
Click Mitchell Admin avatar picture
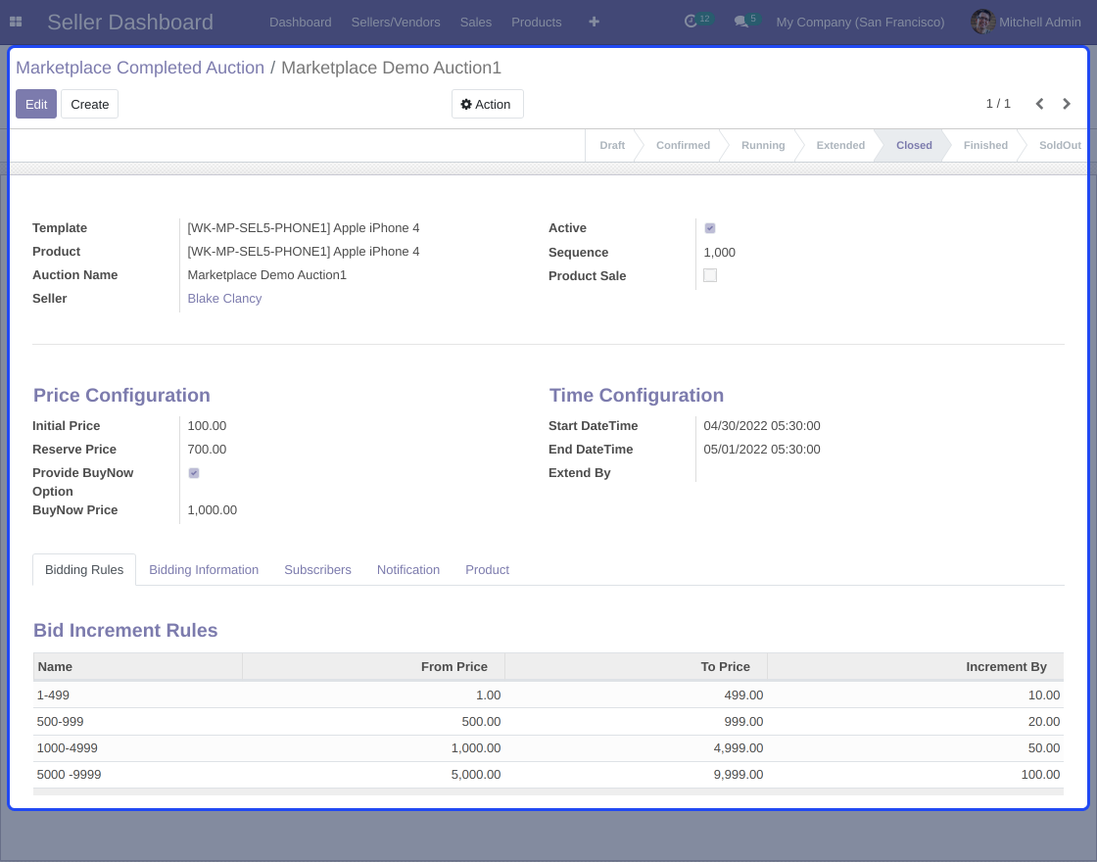click(x=982, y=22)
